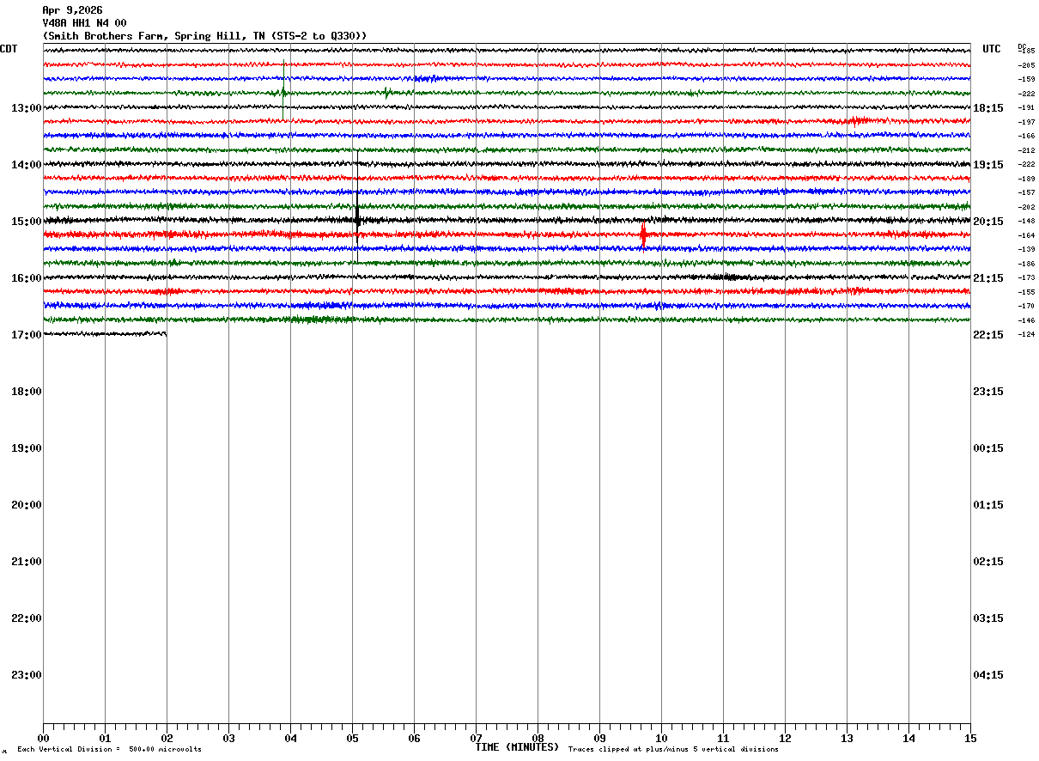This screenshot has width=1039, height=761.
Task: Click the '05' minute tick label on the axis
Action: point(352,738)
